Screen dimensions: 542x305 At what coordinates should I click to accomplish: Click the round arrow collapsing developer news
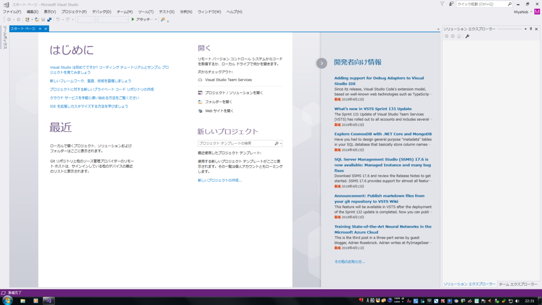point(322,64)
